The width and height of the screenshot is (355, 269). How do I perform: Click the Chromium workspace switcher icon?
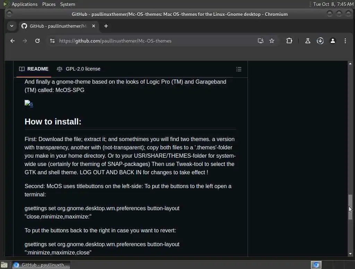316,265
